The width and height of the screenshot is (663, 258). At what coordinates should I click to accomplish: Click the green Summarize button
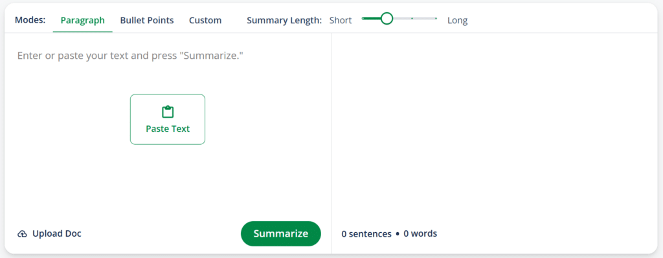click(x=281, y=233)
